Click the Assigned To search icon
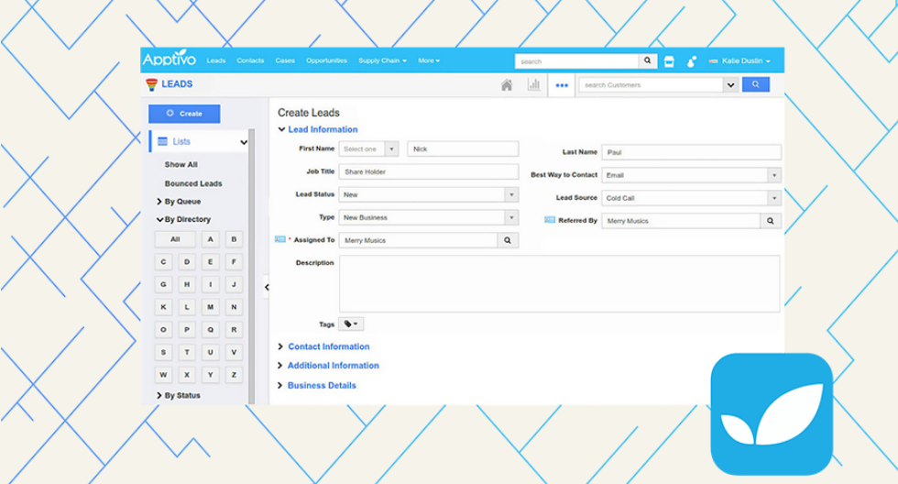 508,240
